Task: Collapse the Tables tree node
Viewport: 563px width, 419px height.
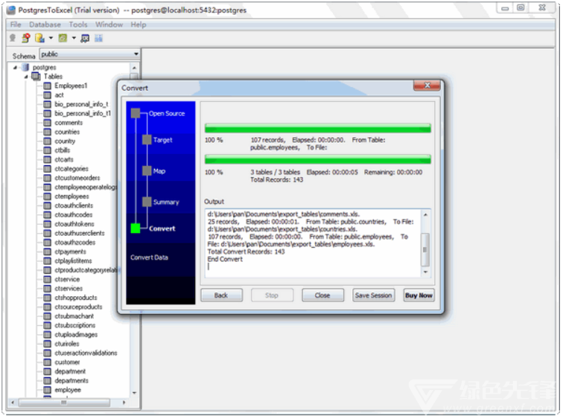Action: pyautogui.click(x=26, y=77)
